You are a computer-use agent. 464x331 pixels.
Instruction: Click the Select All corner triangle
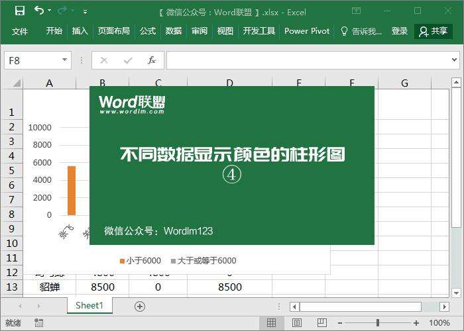(x=17, y=83)
